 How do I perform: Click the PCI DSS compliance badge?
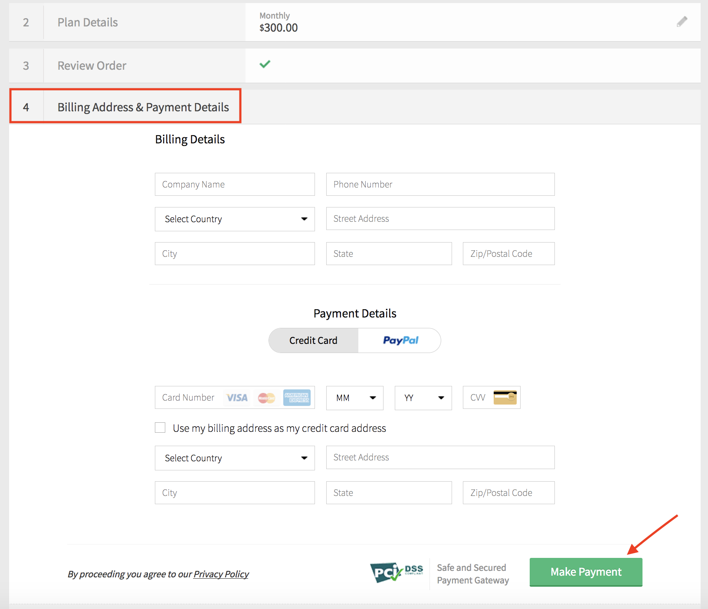pyautogui.click(x=397, y=573)
